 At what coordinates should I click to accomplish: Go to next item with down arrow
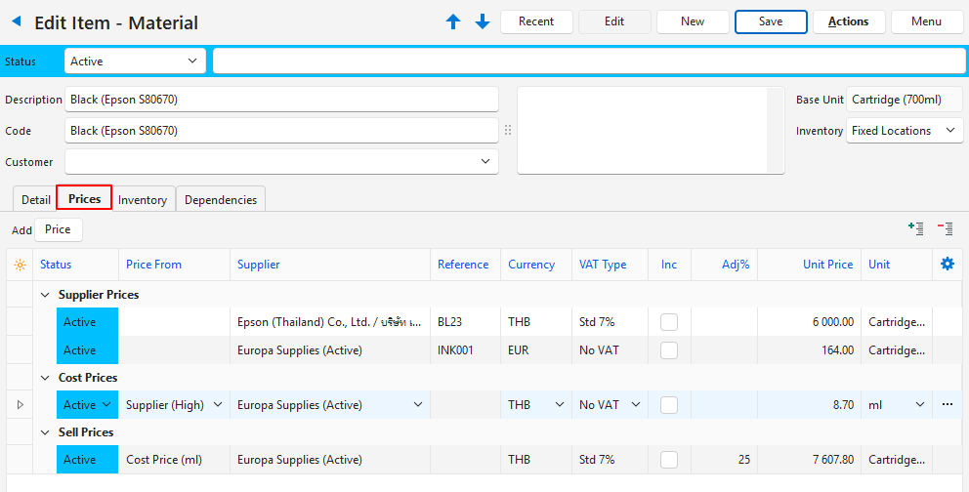coord(483,21)
